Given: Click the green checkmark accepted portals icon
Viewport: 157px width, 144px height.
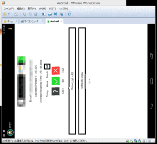Looking at the screenshot, I should click(56, 81).
